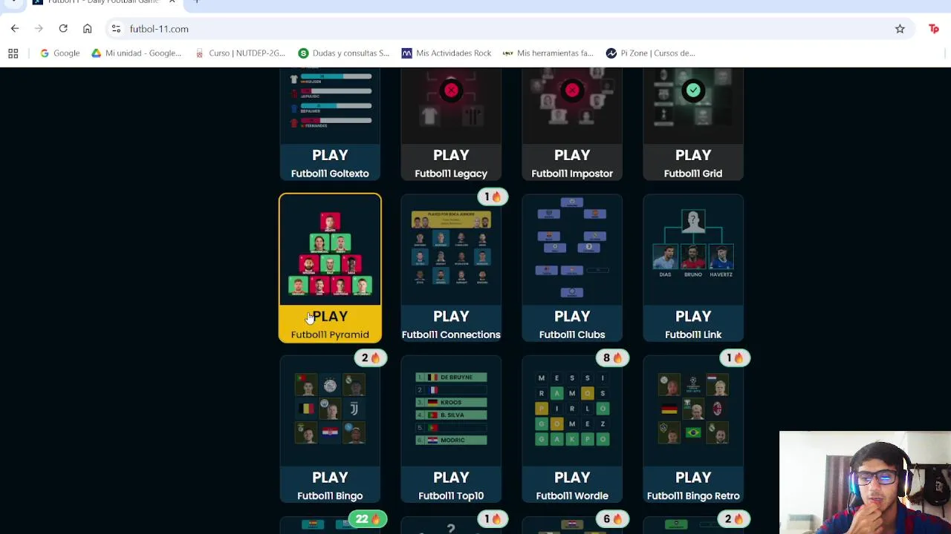This screenshot has width=951, height=534.
Task: Open the Mis Actividades Rock bookmark
Action: pos(446,53)
